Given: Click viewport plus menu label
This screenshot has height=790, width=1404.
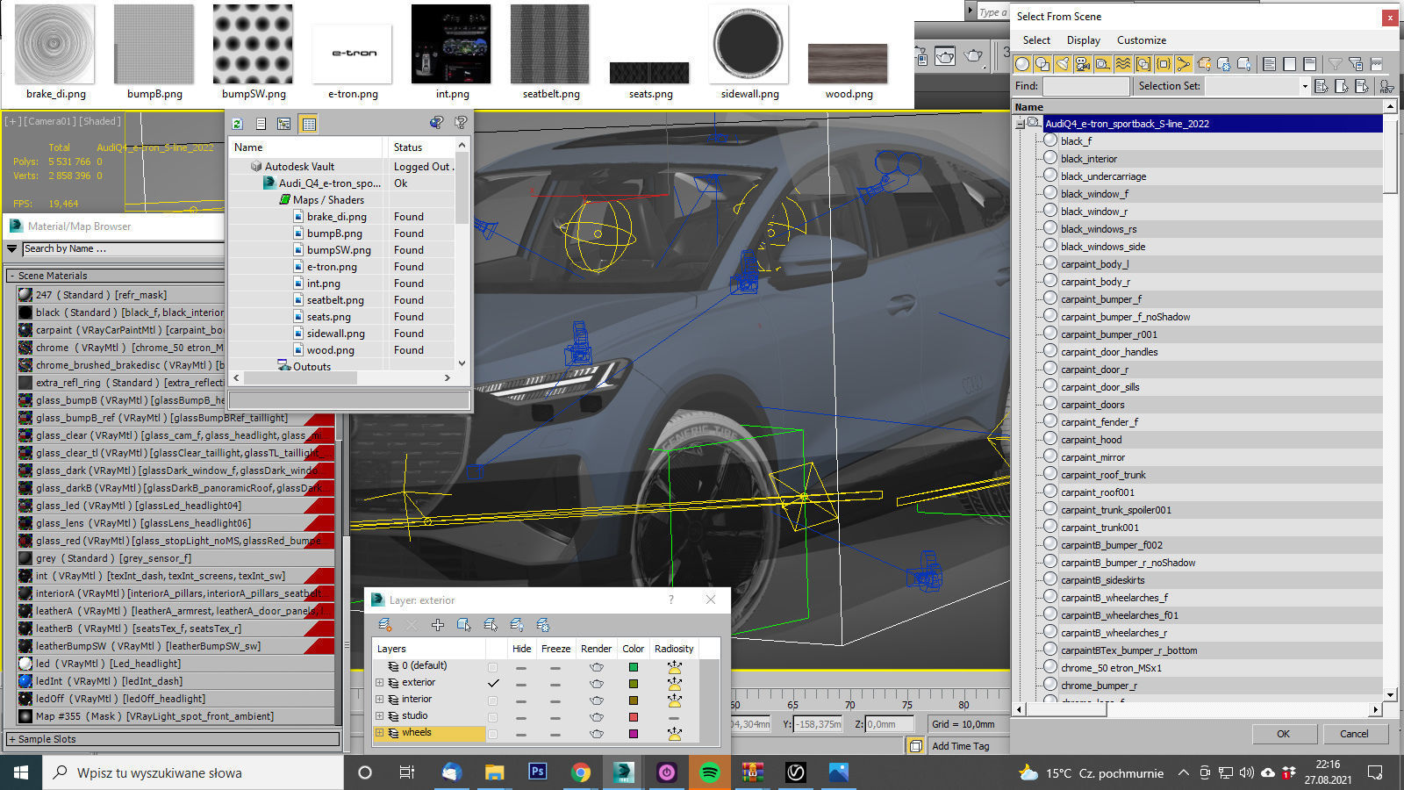Looking at the screenshot, I should coord(13,121).
